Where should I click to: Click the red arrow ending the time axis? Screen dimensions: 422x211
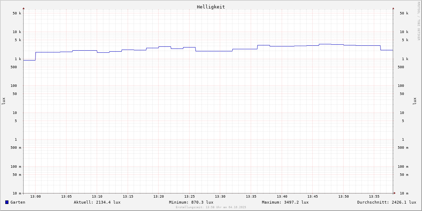(x=395, y=193)
